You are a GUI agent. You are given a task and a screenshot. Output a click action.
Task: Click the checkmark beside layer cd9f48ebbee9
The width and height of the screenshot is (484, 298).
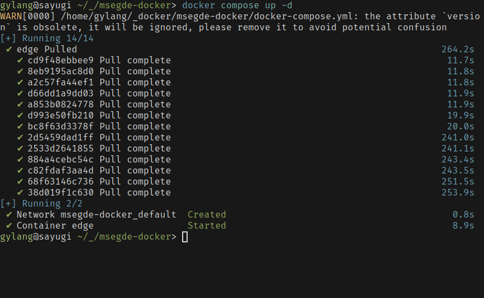pyautogui.click(x=20, y=61)
